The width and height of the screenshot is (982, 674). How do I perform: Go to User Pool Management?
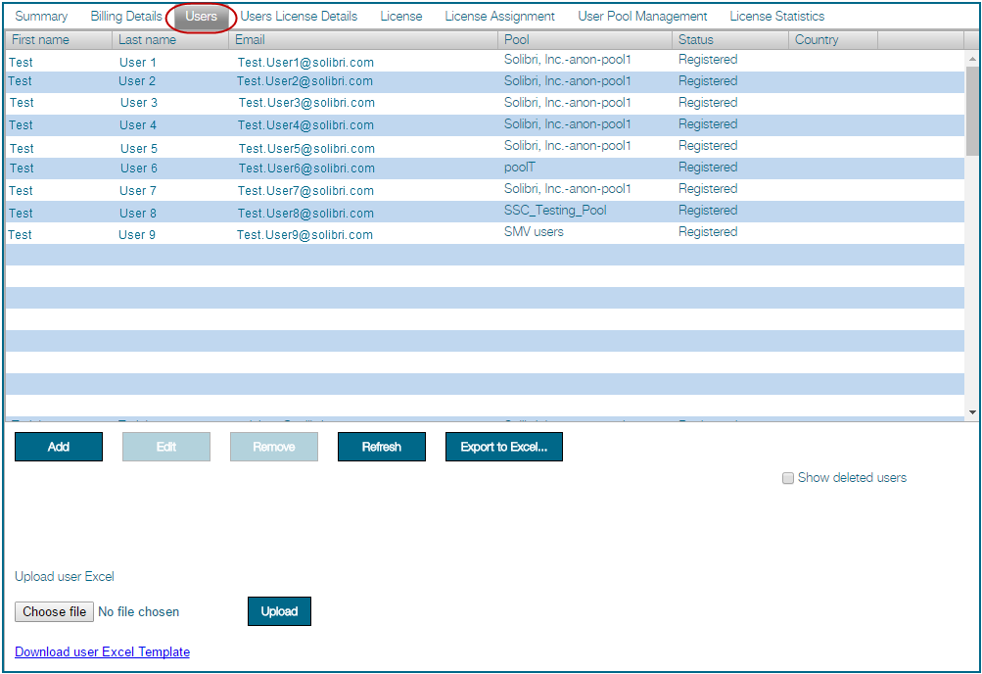click(x=642, y=16)
